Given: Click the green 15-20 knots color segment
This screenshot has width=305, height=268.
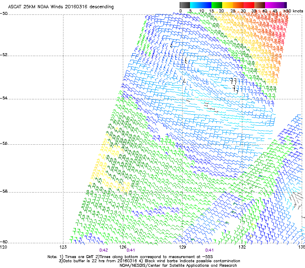Looking at the screenshot, I should pyautogui.click(x=217, y=5).
